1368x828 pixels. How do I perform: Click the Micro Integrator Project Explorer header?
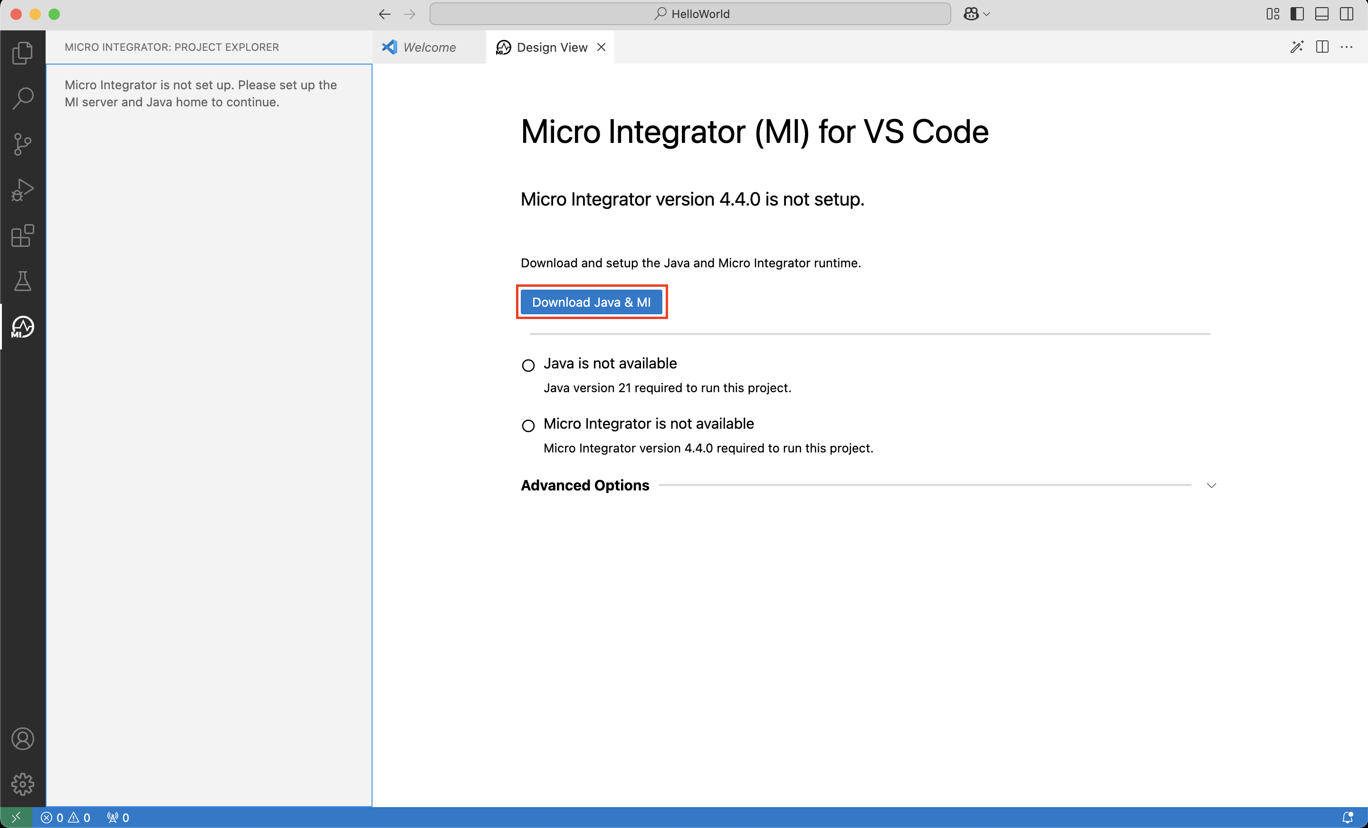[172, 47]
